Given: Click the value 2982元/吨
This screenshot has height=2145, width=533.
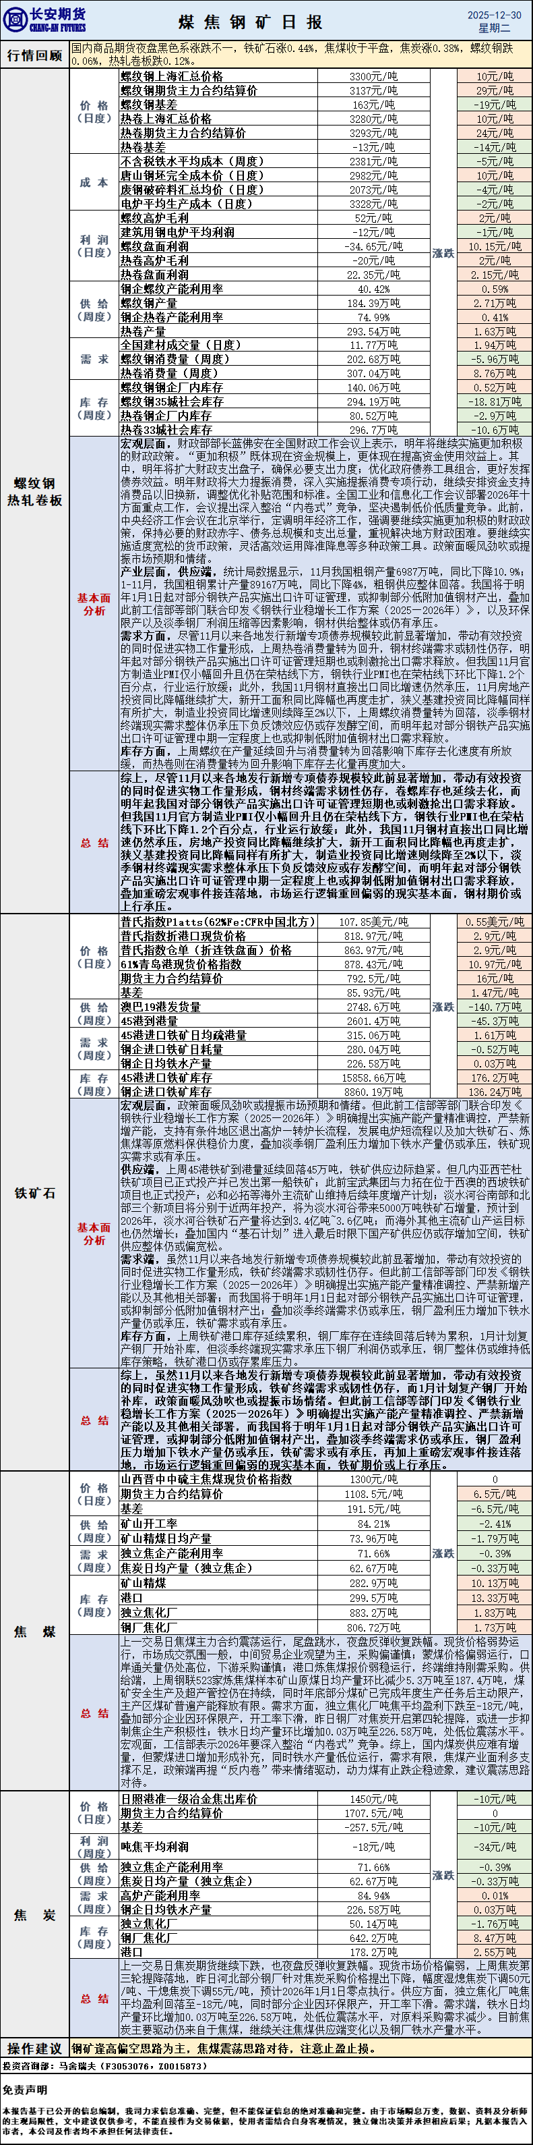Looking at the screenshot, I should tap(373, 175).
